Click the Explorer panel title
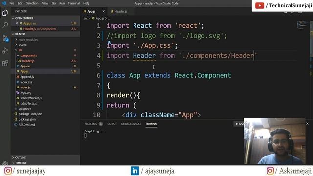This screenshot has height=176, width=313. pyautogui.click(x=21, y=11)
